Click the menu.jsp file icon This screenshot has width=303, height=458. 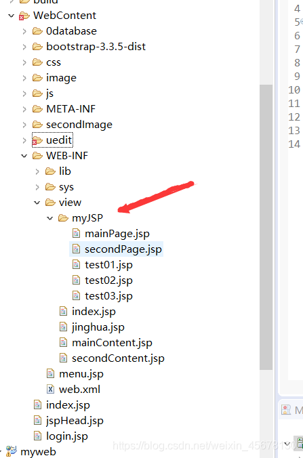(51, 373)
